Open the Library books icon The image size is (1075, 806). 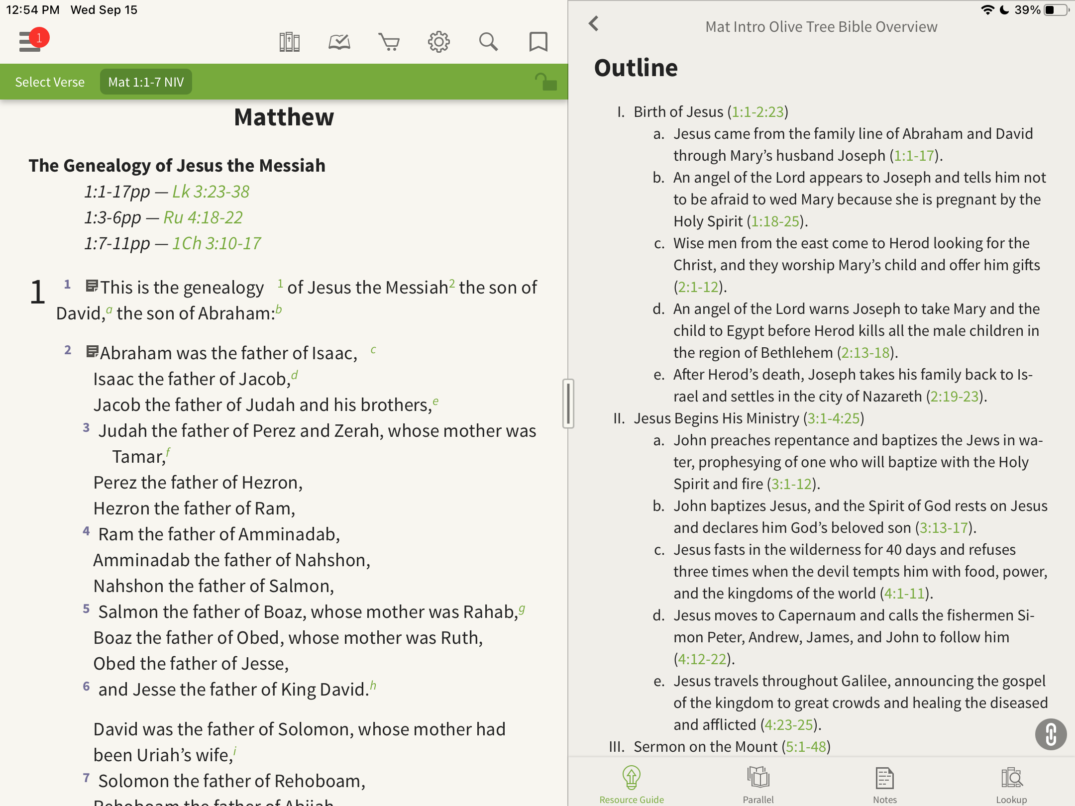click(290, 42)
